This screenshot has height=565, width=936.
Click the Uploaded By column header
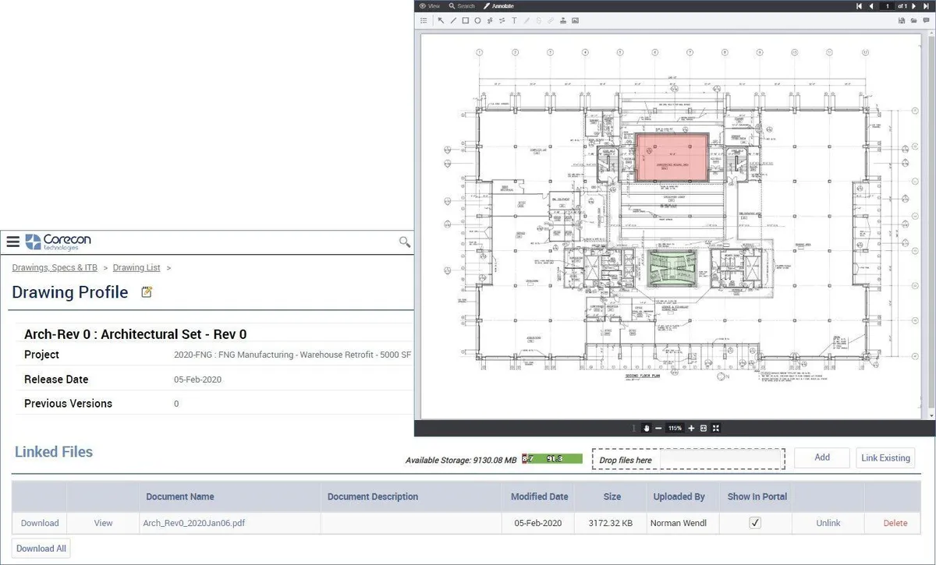pyautogui.click(x=679, y=496)
